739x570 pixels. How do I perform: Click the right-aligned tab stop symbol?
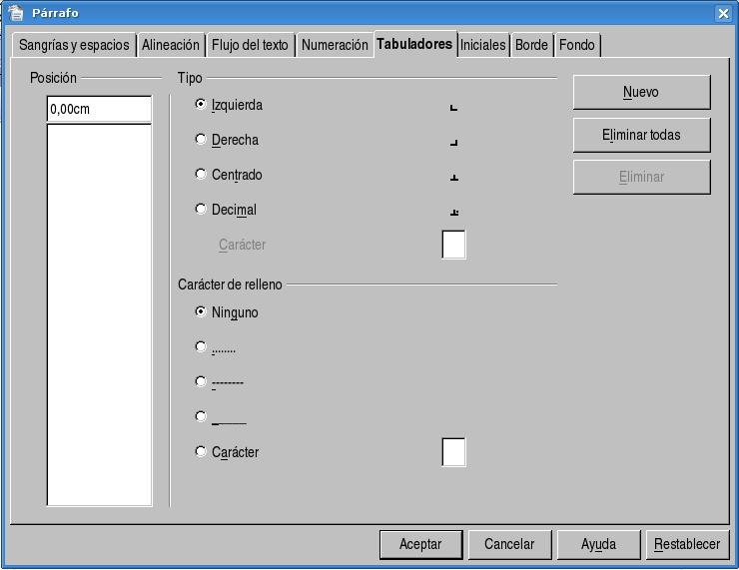[x=453, y=142]
